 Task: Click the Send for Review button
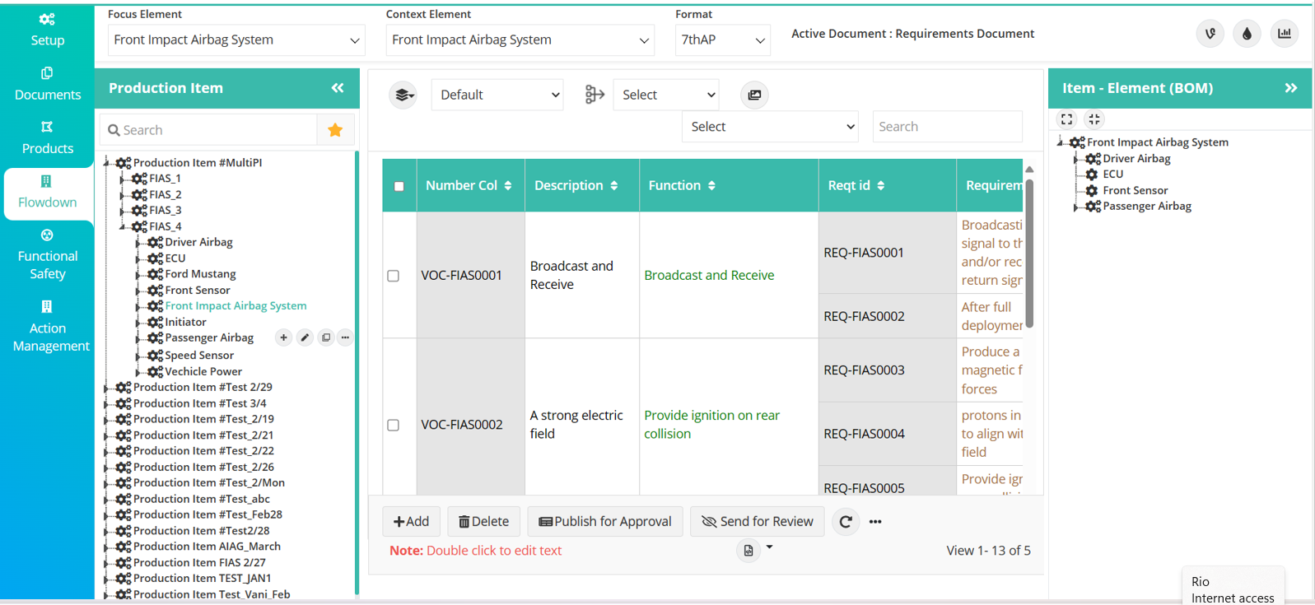757,522
